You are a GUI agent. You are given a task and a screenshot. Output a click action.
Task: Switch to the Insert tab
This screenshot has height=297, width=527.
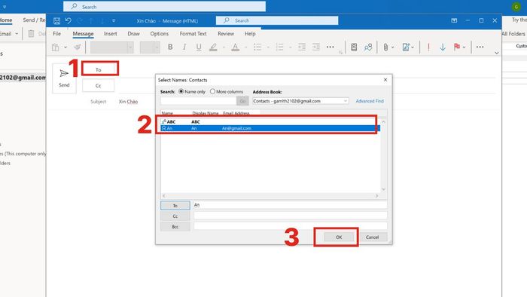(110, 34)
